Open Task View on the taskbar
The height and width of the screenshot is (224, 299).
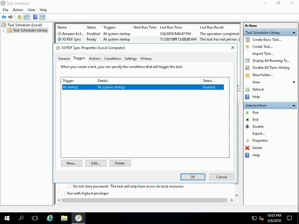pyautogui.click(x=35, y=218)
